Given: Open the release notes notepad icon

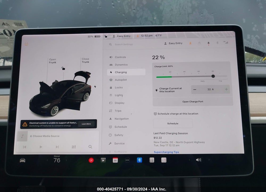Looking at the screenshot, I should click(x=164, y=160).
